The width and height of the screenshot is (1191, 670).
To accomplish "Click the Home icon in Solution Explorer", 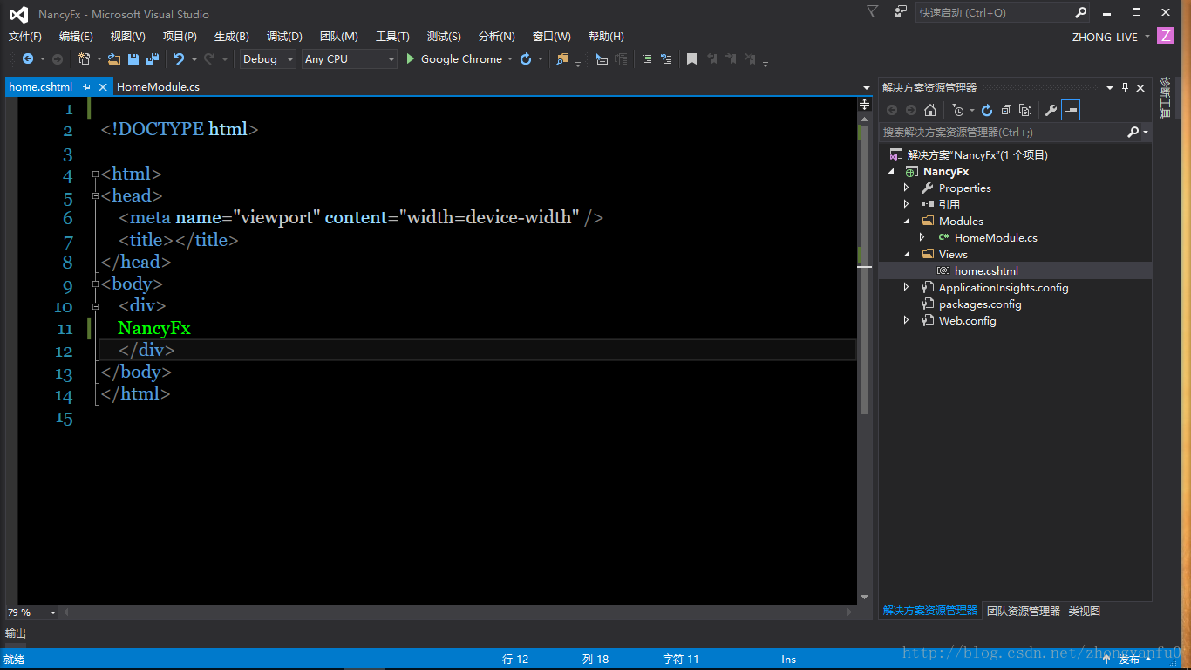I will coord(930,110).
